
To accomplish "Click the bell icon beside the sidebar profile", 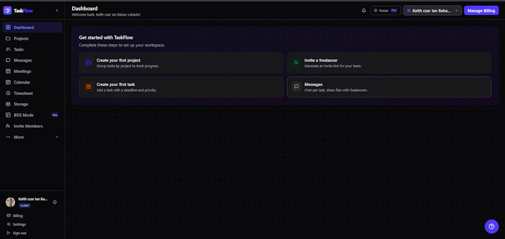I will pos(55,202).
